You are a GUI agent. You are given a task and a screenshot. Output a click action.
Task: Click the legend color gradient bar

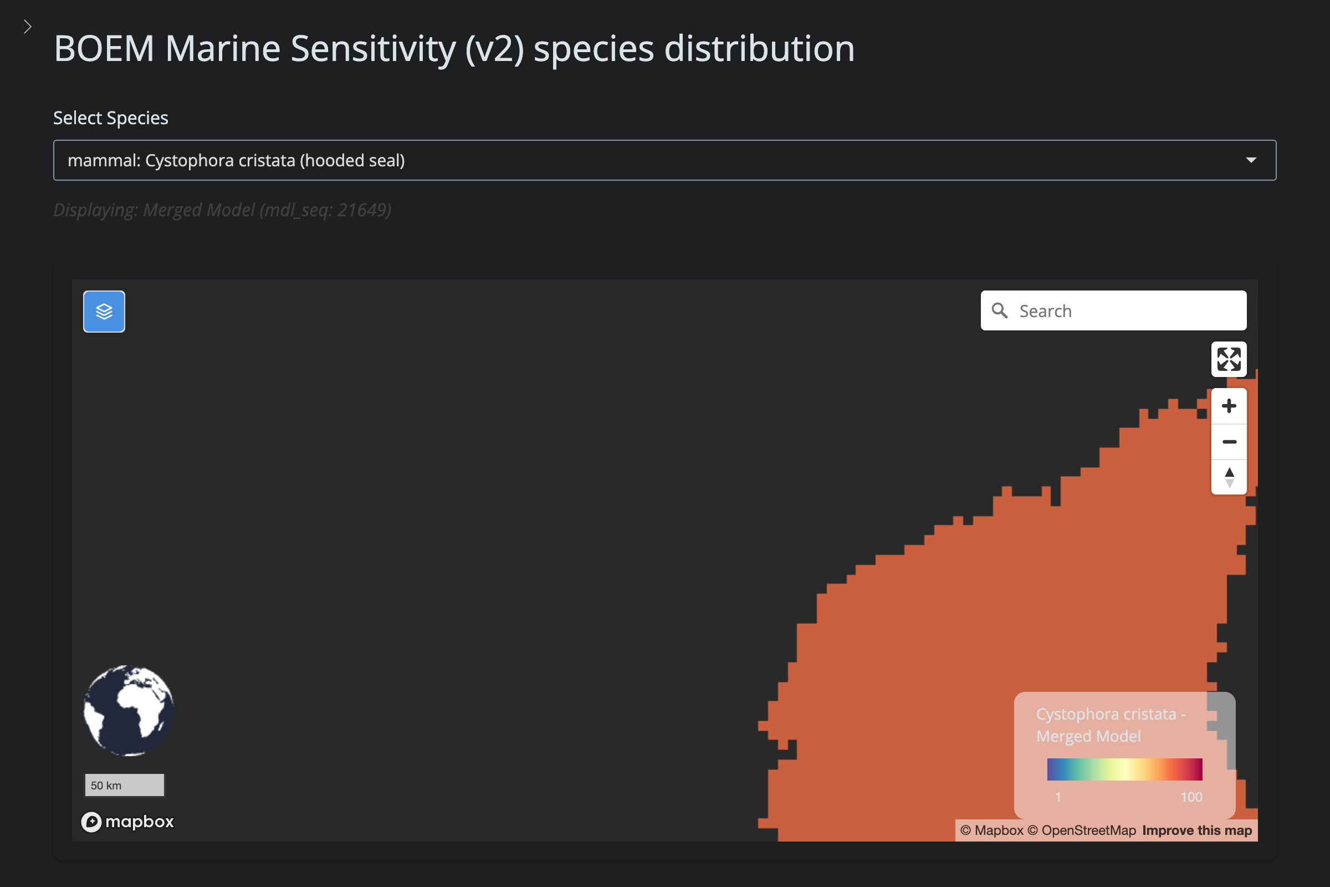[1124, 769]
